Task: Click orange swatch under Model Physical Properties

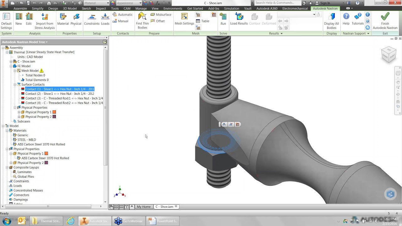Action: click(46, 153)
